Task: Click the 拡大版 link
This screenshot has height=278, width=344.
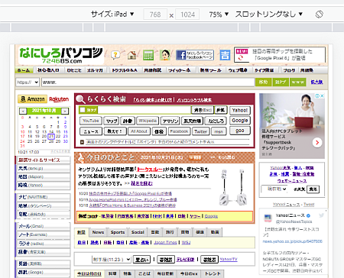Action: pos(316,82)
